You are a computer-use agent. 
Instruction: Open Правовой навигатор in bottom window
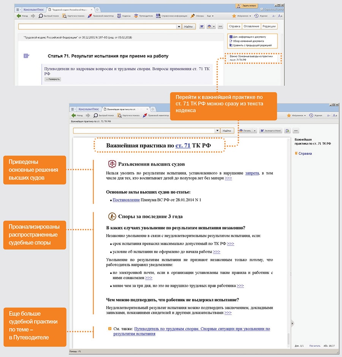[156, 115]
